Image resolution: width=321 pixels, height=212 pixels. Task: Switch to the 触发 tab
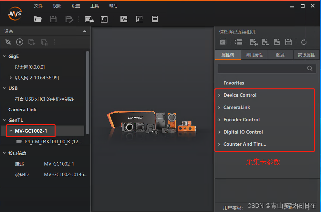click(280, 55)
